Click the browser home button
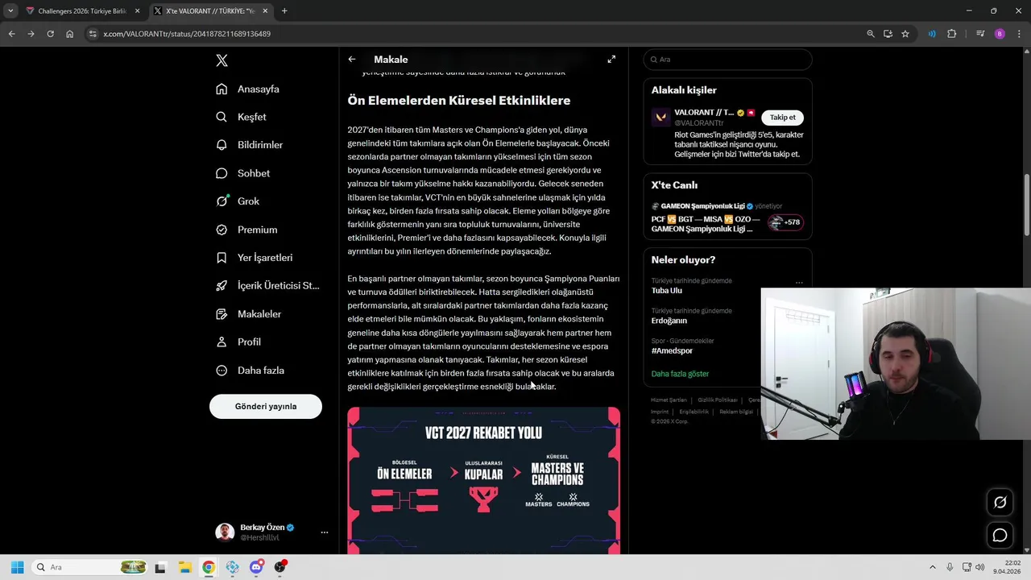This screenshot has height=580, width=1031. point(70,34)
